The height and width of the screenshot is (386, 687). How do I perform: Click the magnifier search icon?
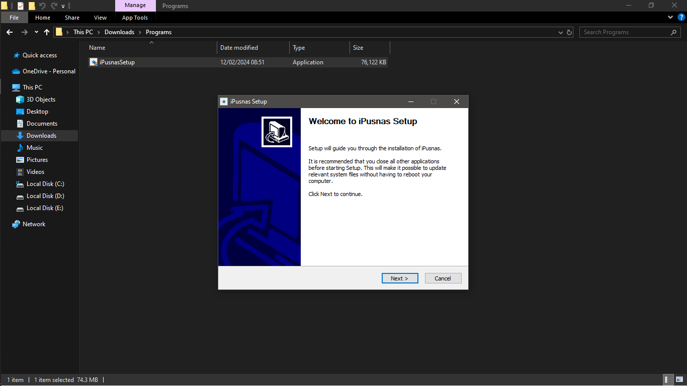coord(674,32)
